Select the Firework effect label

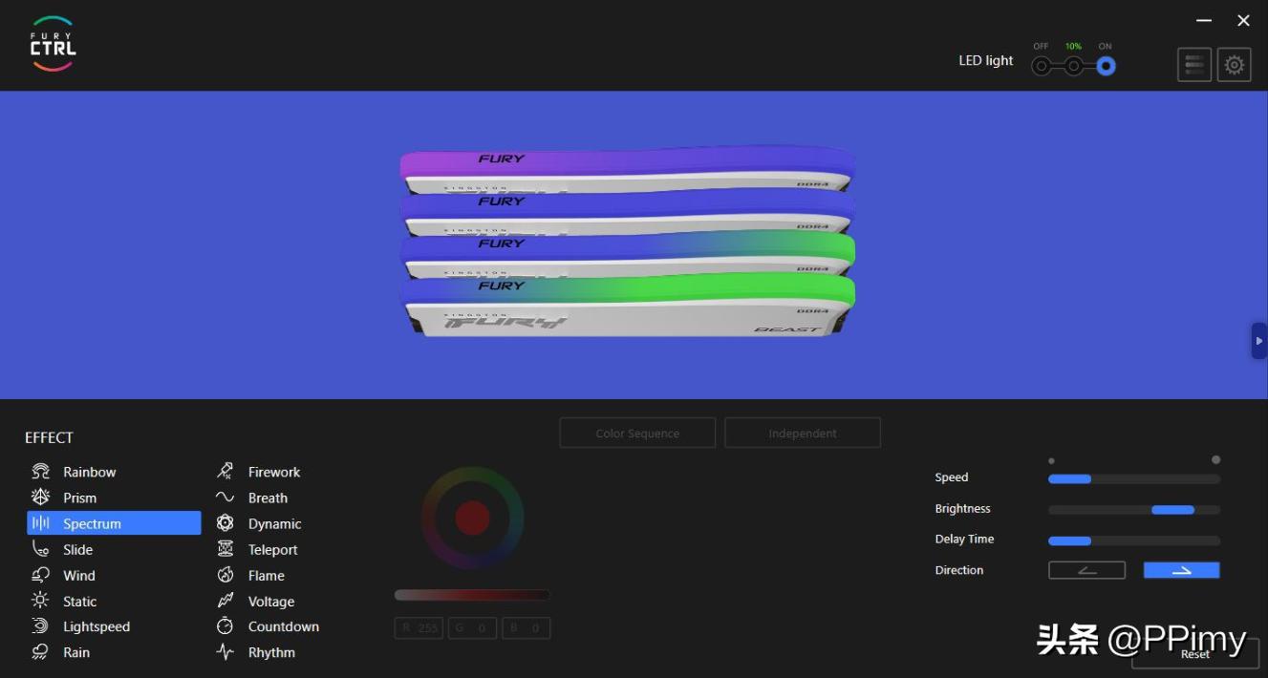[x=274, y=472]
